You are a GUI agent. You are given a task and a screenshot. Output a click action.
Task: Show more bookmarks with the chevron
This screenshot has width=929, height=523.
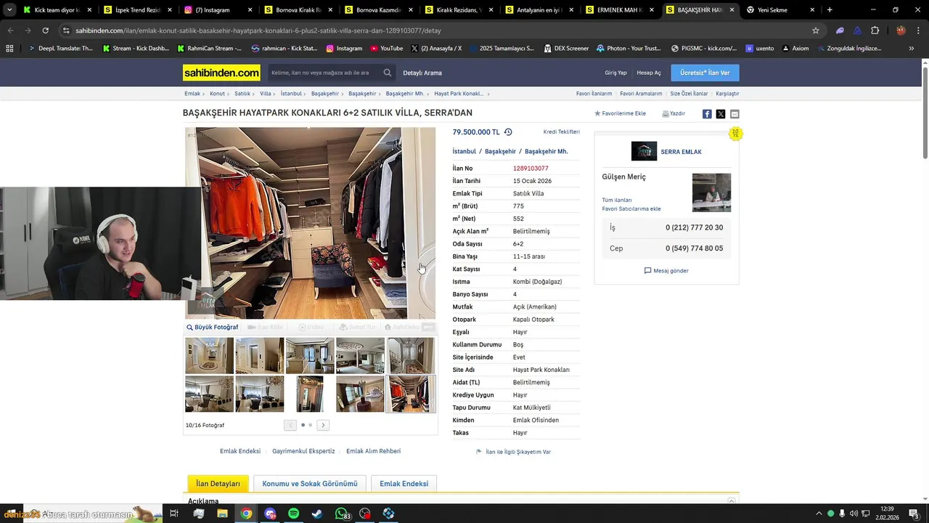tap(912, 48)
